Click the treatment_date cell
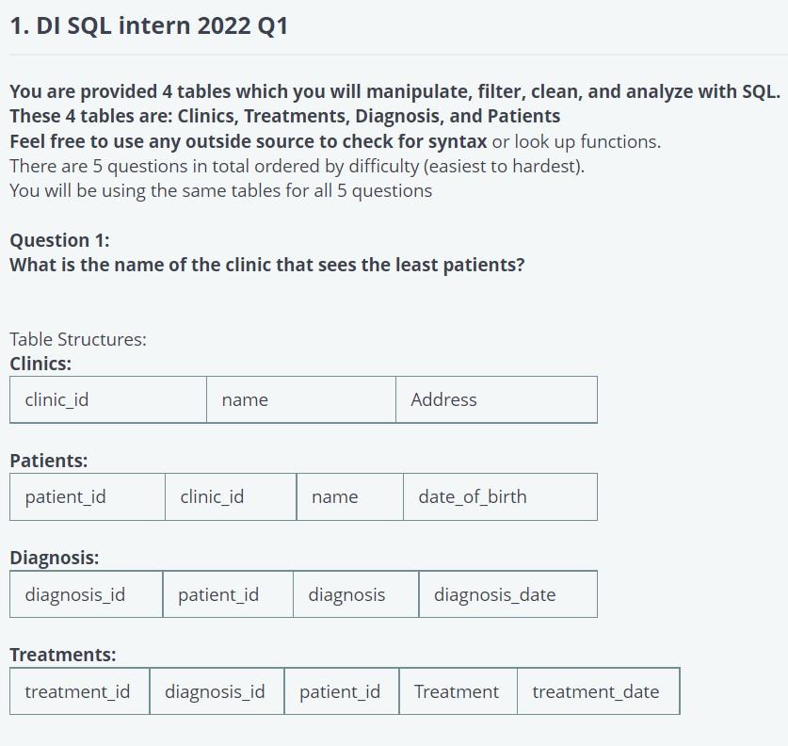Screen dimensions: 788x746 599,691
